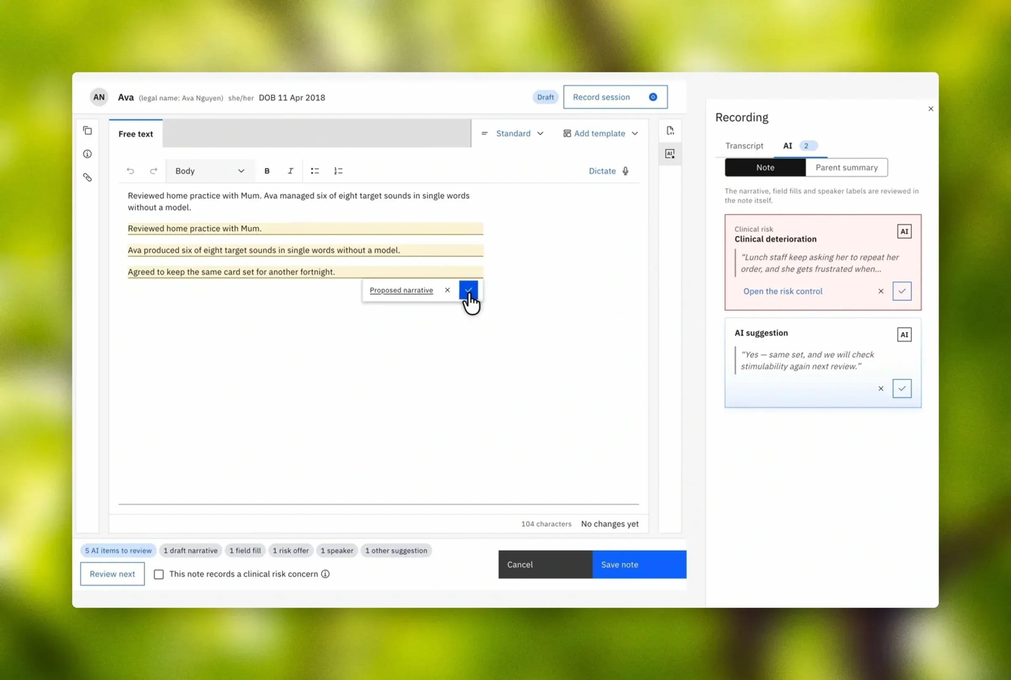Screen dimensions: 1011x680
Task: Open the Body text style dropdown
Action: [x=210, y=171]
